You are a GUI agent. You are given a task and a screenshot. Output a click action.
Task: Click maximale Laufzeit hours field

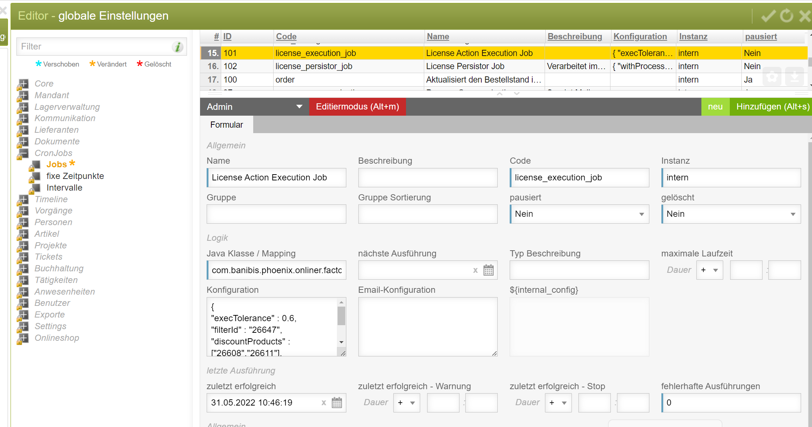746,270
